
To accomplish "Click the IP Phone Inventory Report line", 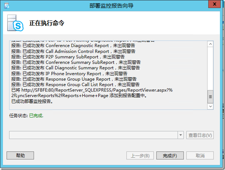I will point(69,73).
